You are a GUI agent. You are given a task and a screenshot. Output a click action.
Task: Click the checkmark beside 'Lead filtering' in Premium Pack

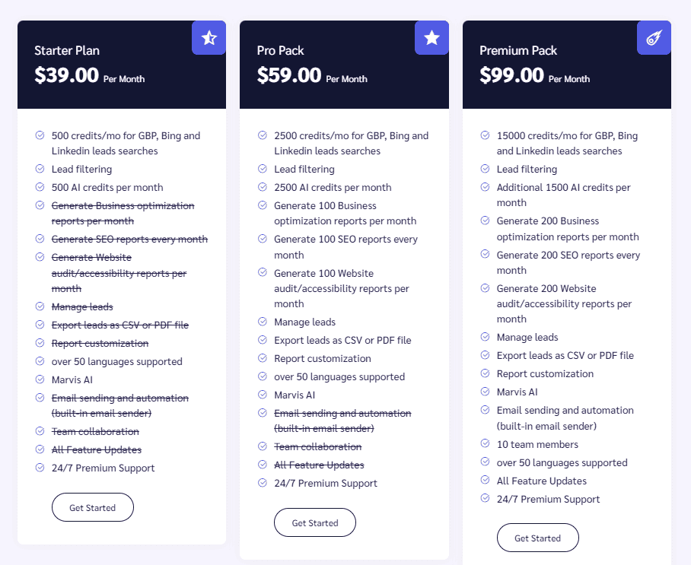click(x=484, y=169)
